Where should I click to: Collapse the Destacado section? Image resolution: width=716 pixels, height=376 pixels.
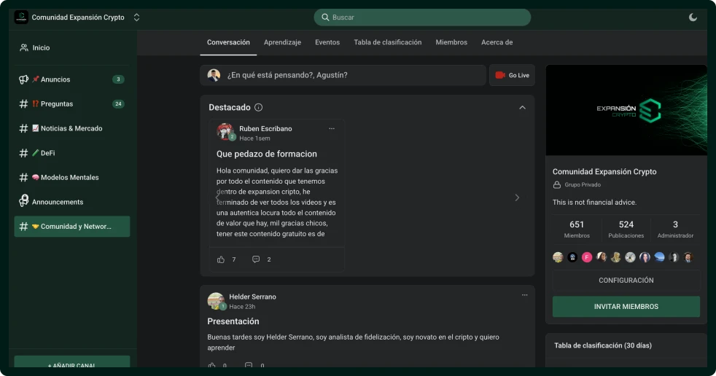click(522, 108)
